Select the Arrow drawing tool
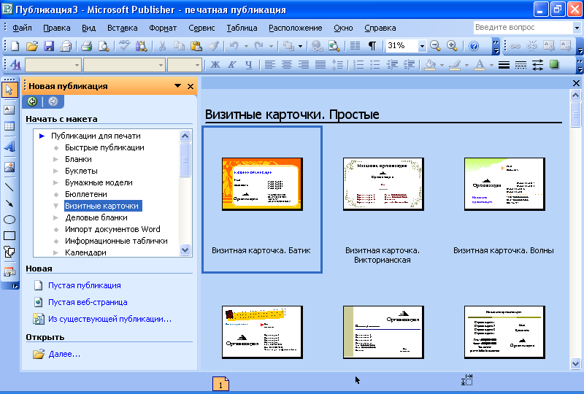The width and height of the screenshot is (584, 394). pyautogui.click(x=9, y=204)
